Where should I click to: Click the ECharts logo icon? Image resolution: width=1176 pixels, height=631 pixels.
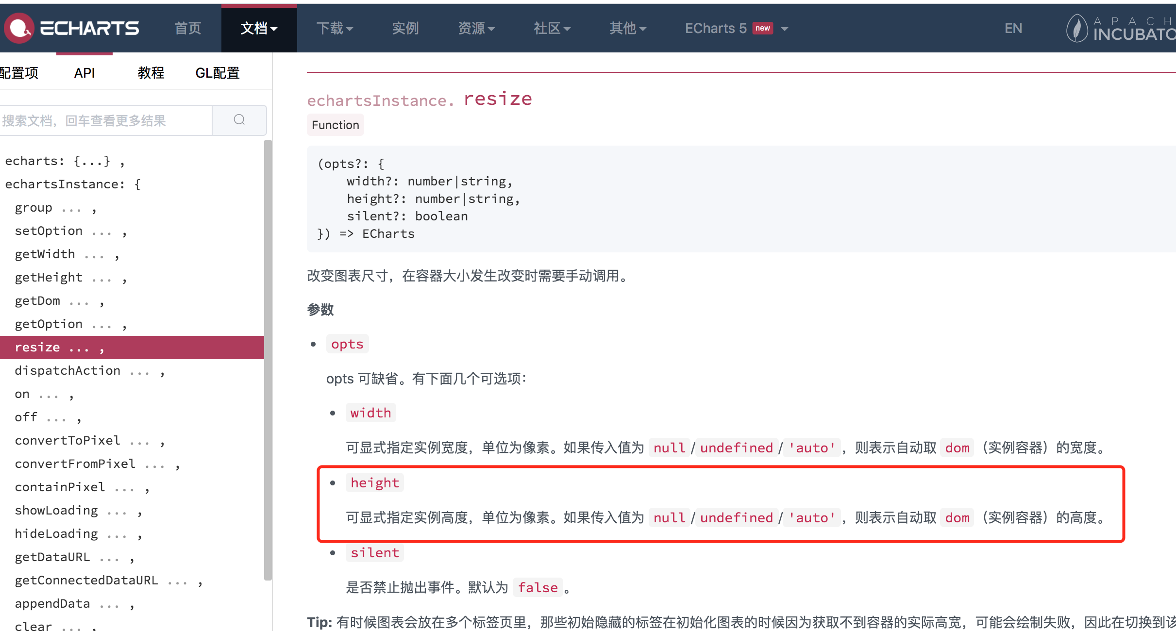pos(18,28)
